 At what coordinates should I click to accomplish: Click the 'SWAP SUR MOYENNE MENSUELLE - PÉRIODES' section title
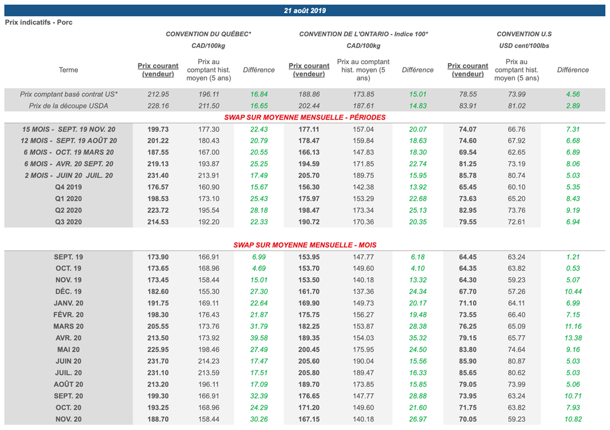tap(304, 117)
